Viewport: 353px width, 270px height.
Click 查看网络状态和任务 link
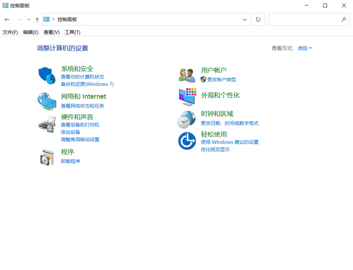[x=82, y=106]
